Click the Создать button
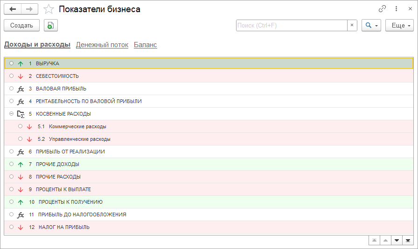 (21, 26)
